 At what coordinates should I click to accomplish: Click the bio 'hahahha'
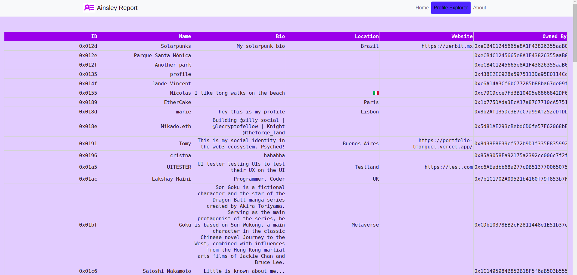[x=274, y=155]
